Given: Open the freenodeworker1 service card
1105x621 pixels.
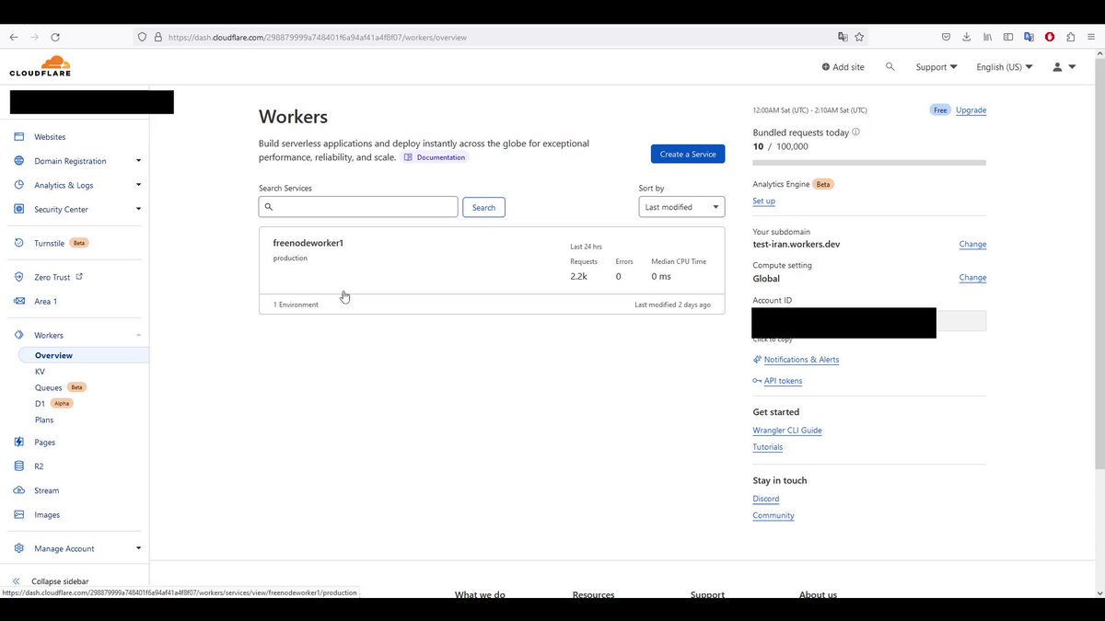Looking at the screenshot, I should (x=492, y=270).
